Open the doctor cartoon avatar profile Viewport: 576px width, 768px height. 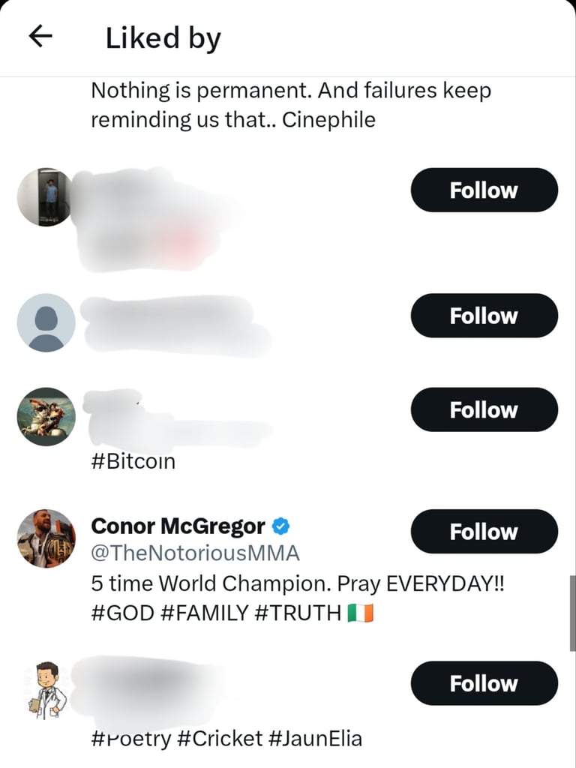[x=46, y=689]
